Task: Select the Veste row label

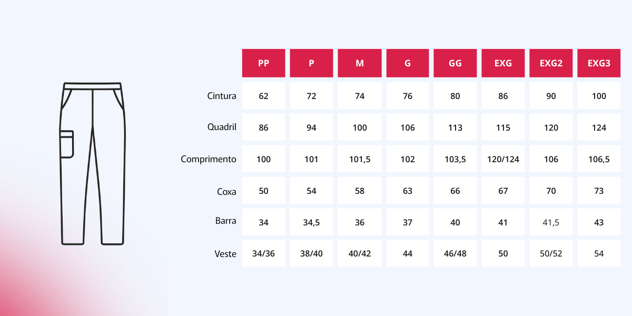Action: coord(225,254)
